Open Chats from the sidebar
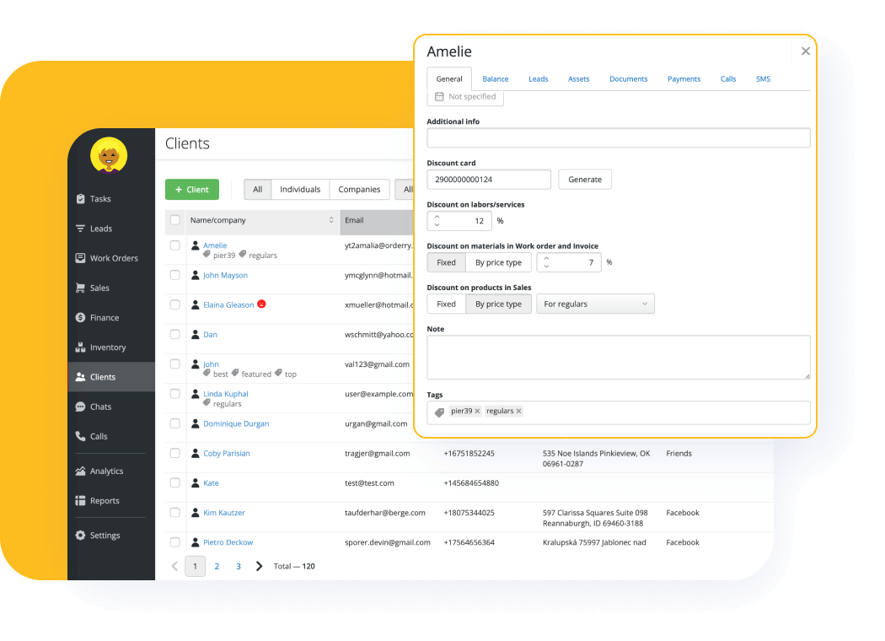This screenshot has width=885, height=641. pos(81,407)
